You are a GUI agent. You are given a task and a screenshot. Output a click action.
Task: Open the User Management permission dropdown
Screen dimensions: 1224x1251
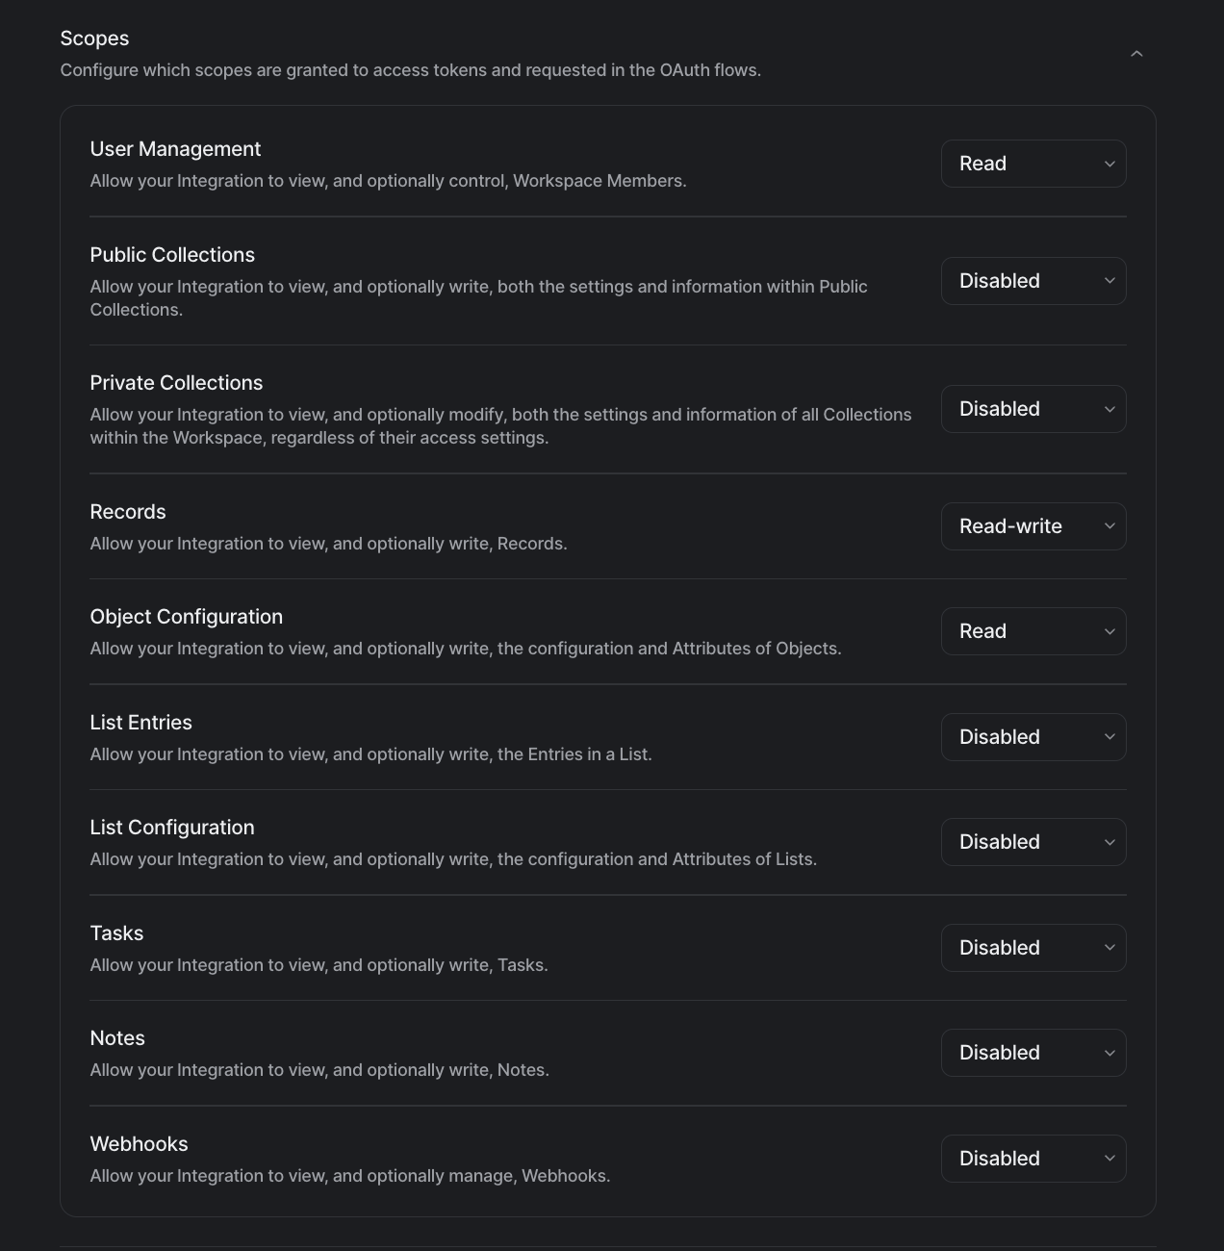(1033, 164)
